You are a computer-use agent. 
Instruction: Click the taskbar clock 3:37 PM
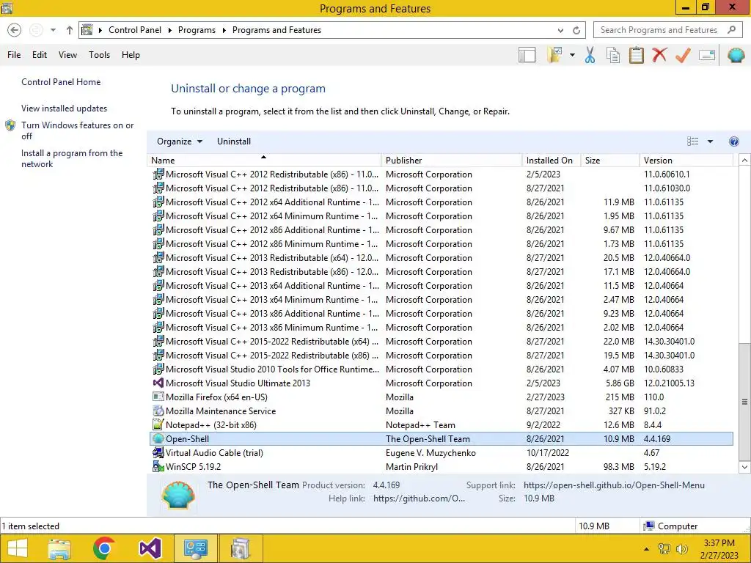point(719,543)
